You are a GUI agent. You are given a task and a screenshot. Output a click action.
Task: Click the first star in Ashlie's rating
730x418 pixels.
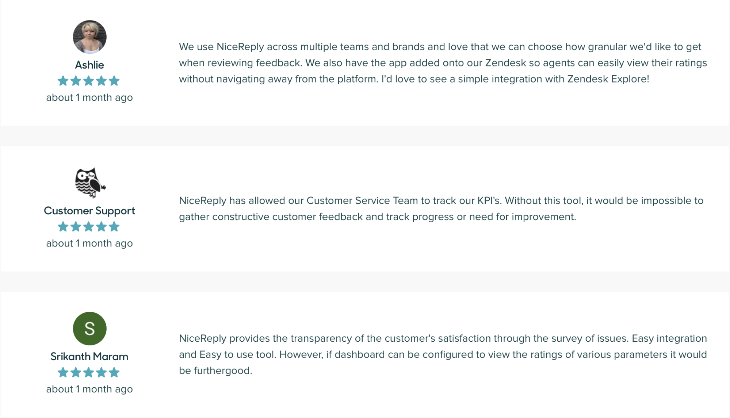(63, 81)
